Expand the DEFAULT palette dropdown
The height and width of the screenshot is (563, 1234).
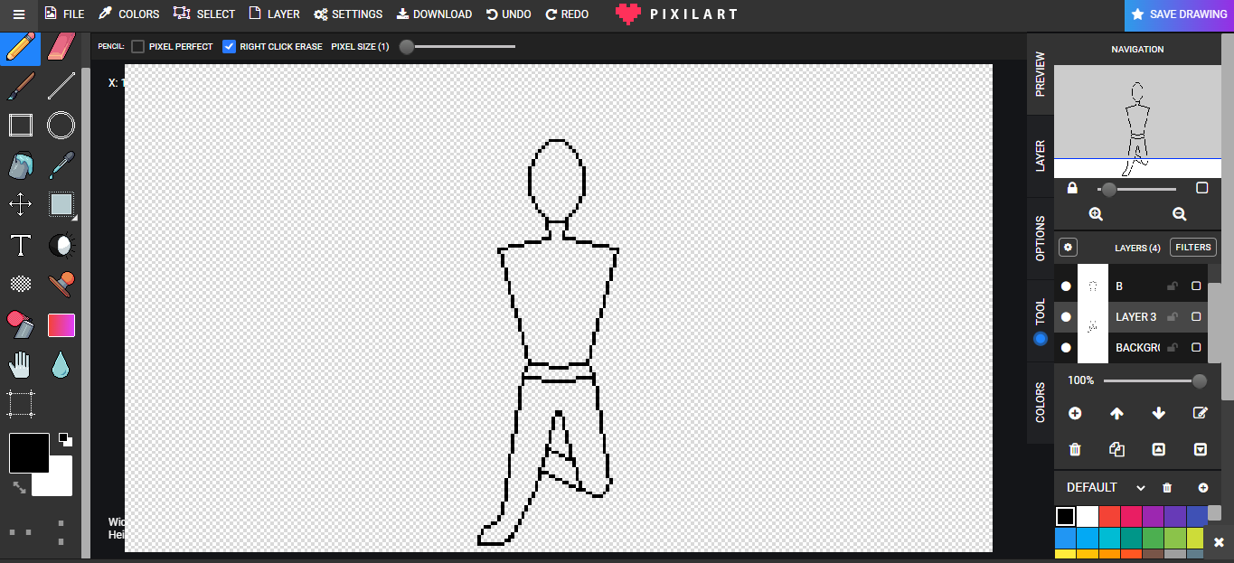[1141, 488]
